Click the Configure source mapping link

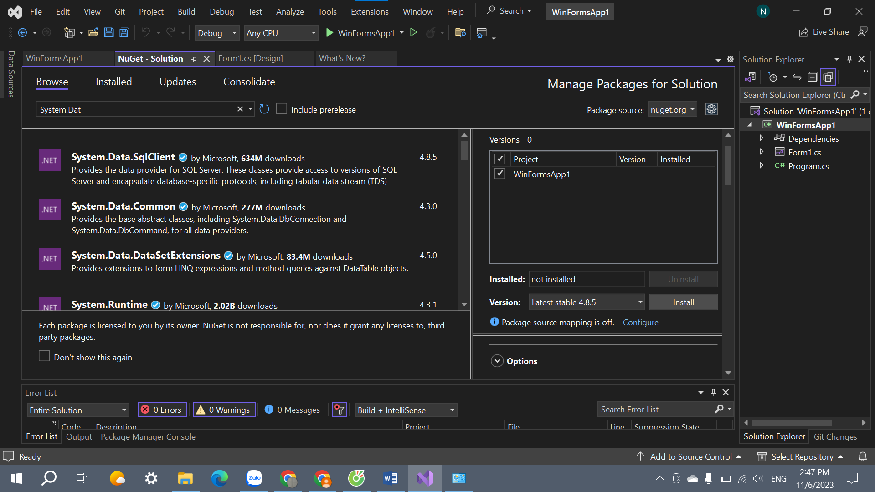(x=640, y=322)
